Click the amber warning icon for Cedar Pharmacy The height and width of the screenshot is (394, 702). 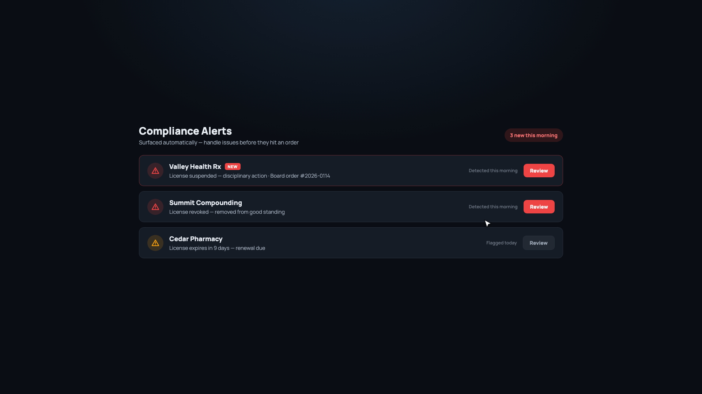[155, 243]
